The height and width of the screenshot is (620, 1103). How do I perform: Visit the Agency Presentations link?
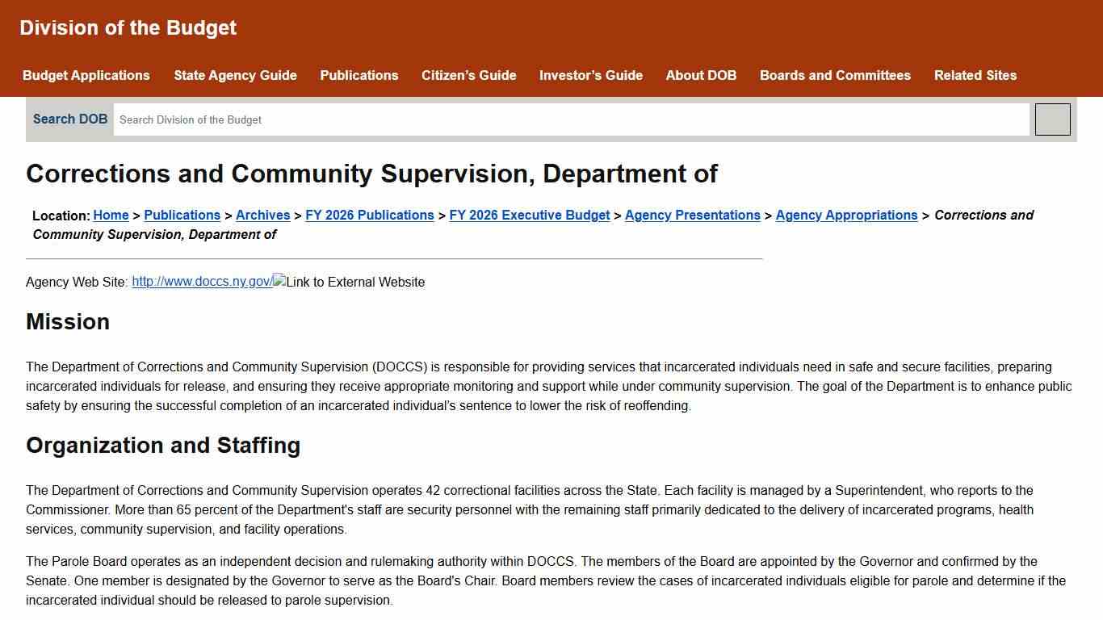coord(692,215)
